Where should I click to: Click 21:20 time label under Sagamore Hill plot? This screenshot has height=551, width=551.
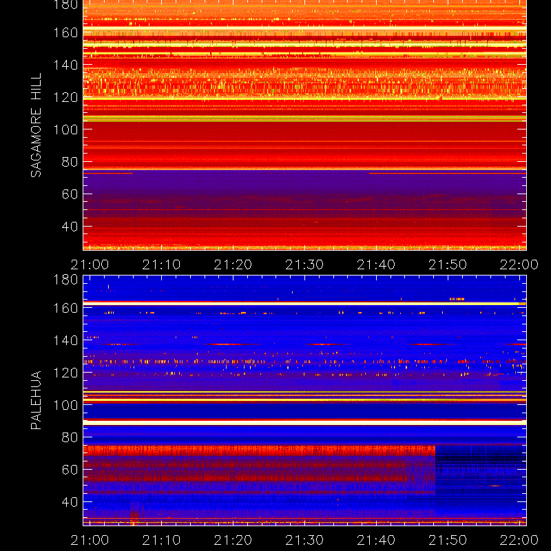[233, 264]
